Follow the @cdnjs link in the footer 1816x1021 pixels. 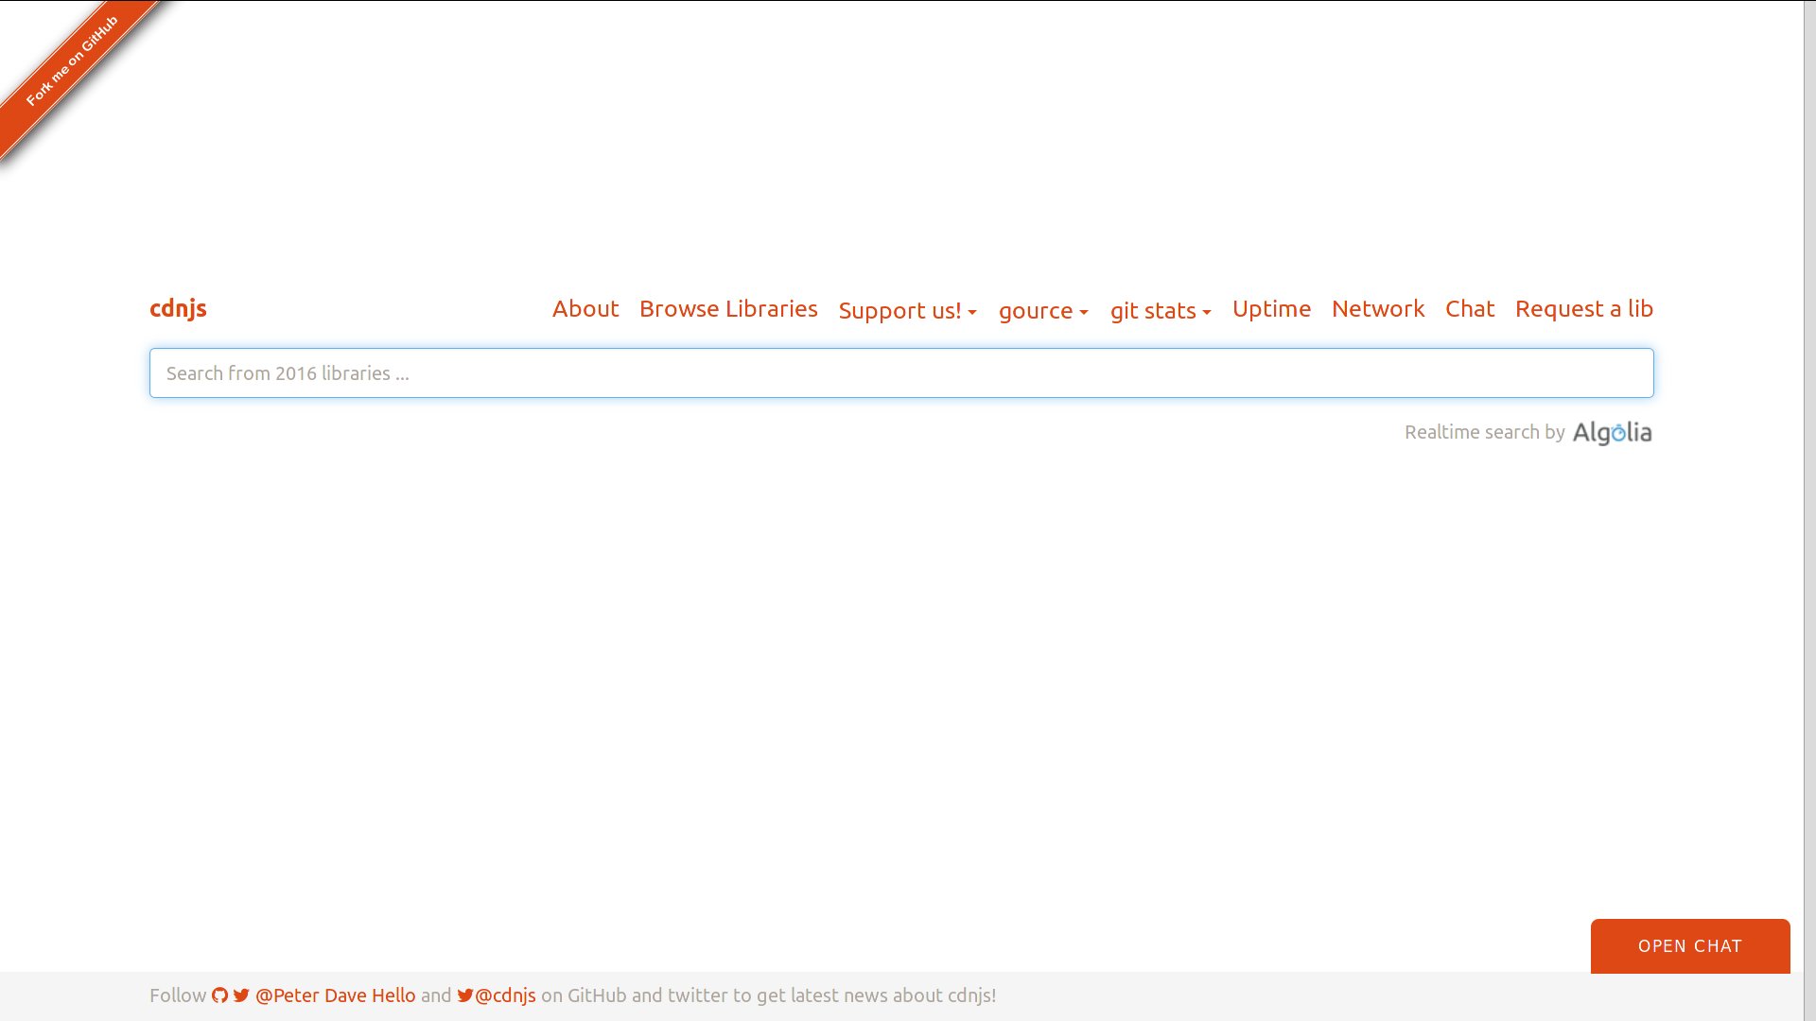[505, 995]
